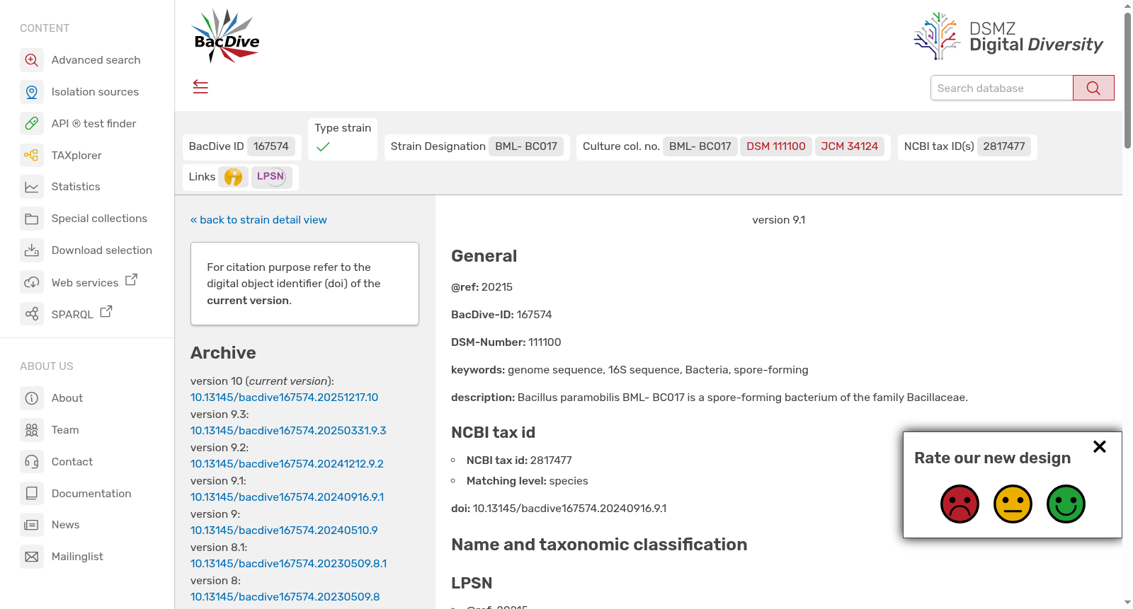1133x609 pixels.
Task: Click the About info icon
Action: click(x=32, y=398)
